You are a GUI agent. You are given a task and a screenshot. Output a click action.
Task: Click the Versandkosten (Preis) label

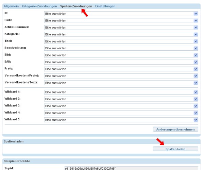tap(22, 75)
